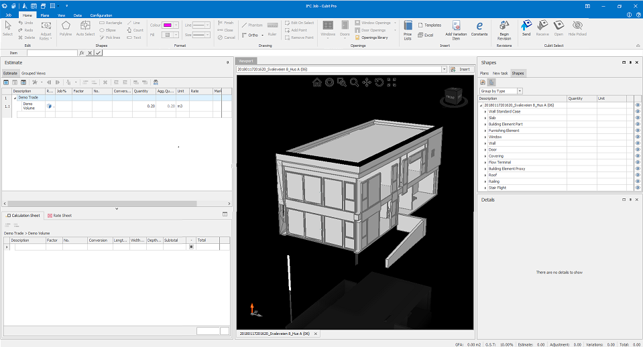
Task: Expand the Wall Standard Case tree node
Action: (x=485, y=111)
